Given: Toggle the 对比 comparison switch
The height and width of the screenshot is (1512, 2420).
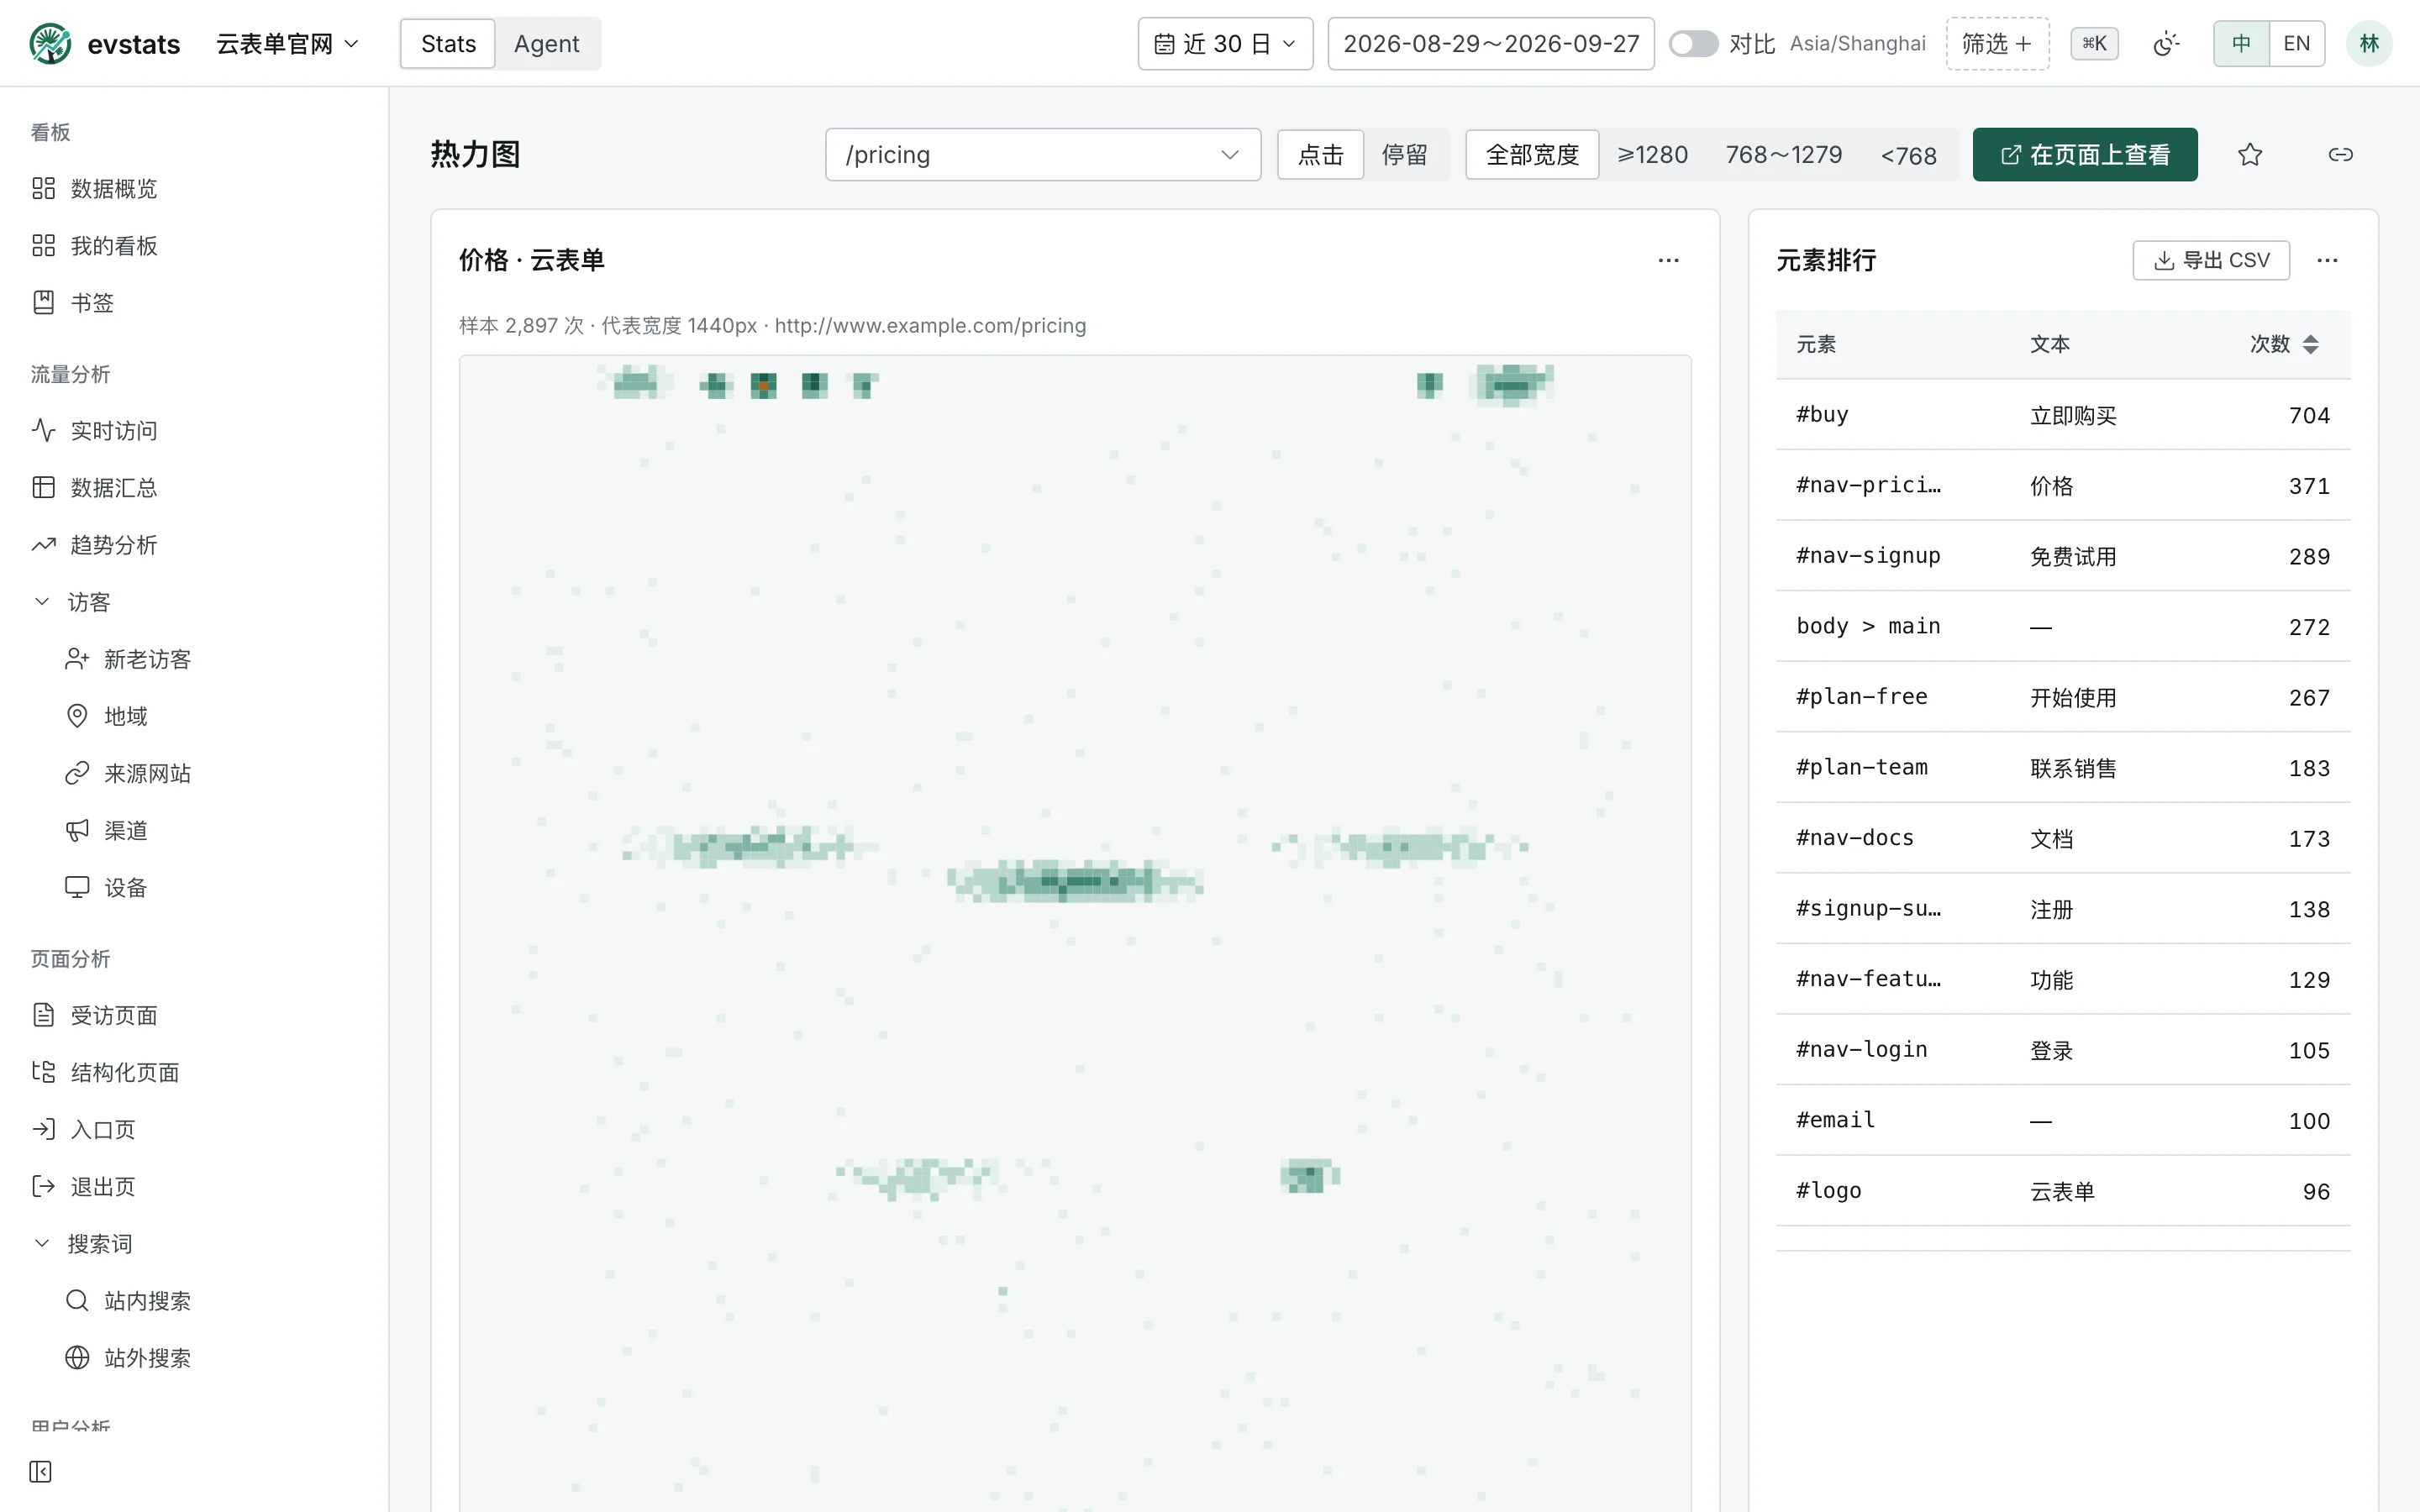Looking at the screenshot, I should pos(1693,44).
